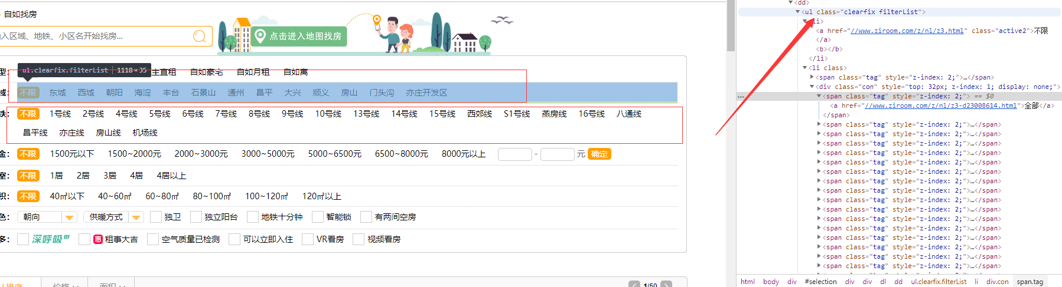Click the orange 确定 price button
The width and height of the screenshot is (1062, 287).
point(600,154)
